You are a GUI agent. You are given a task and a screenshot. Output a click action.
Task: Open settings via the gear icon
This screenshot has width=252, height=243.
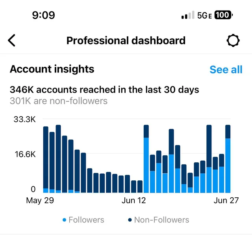pos(233,41)
